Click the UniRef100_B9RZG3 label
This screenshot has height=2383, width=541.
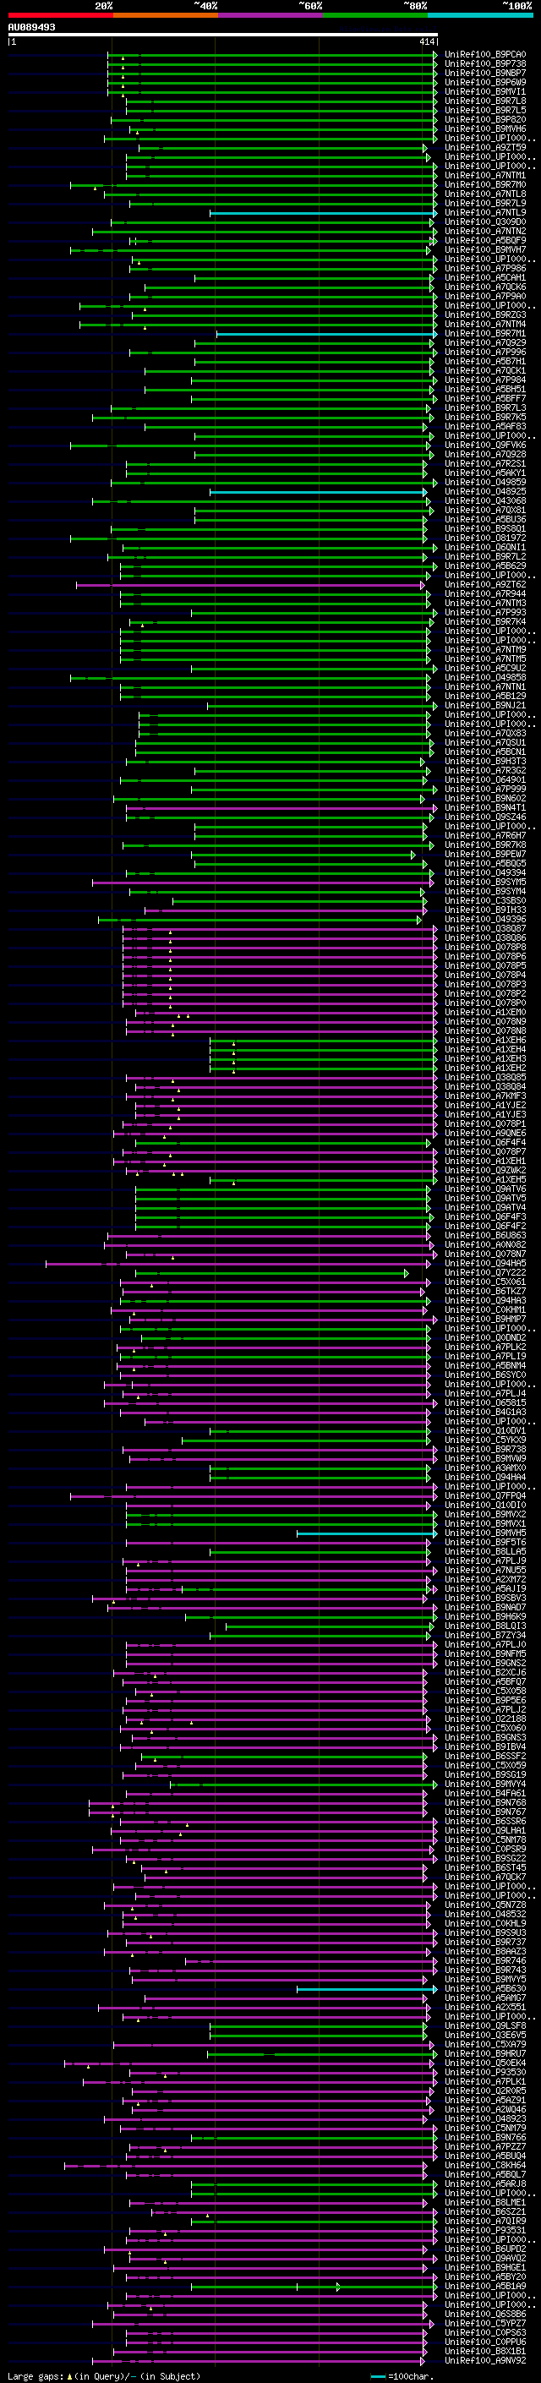484,314
